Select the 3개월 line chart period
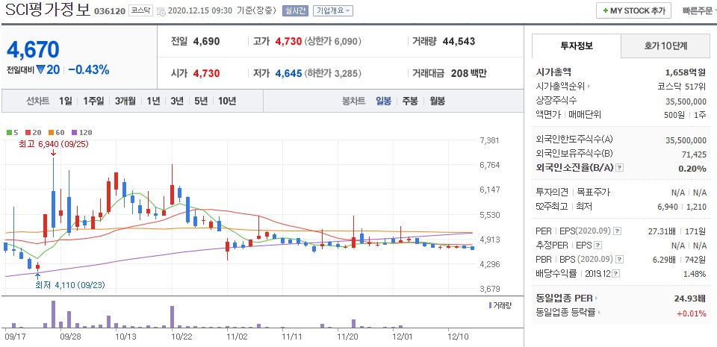The width and height of the screenshot is (717, 347). click(x=125, y=101)
